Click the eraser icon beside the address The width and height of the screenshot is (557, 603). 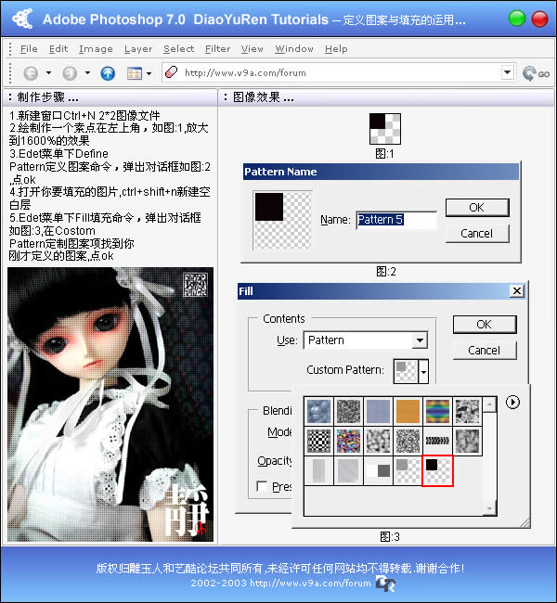pyautogui.click(x=172, y=72)
